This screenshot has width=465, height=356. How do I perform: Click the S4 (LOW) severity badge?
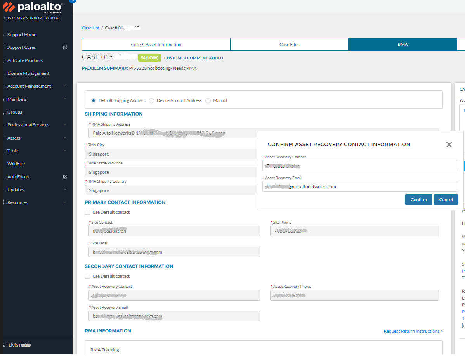[149, 58]
